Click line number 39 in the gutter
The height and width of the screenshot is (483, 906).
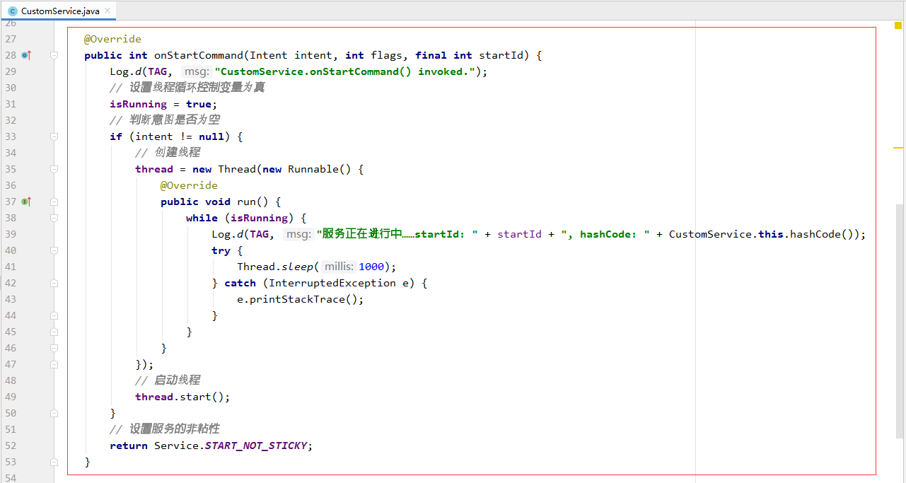[x=10, y=234]
